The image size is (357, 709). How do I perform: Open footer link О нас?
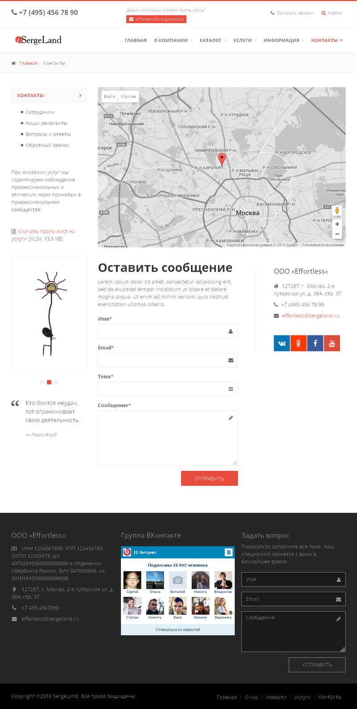252,697
